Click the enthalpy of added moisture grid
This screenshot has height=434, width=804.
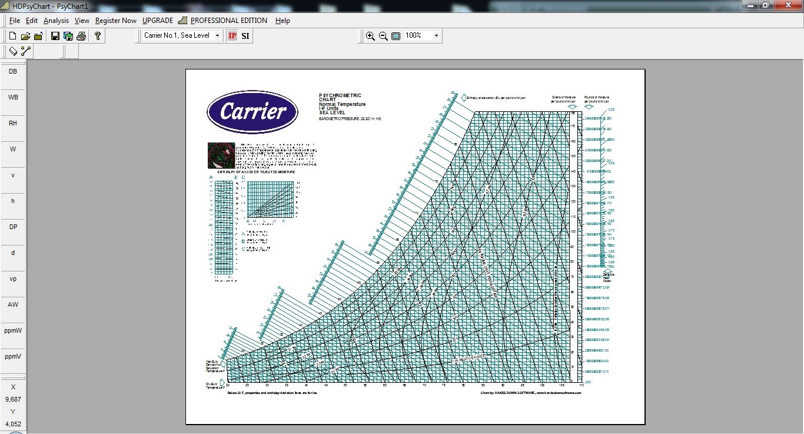point(223,228)
